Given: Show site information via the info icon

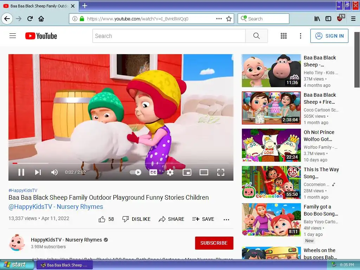Looking at the screenshot, I should pos(75,19).
